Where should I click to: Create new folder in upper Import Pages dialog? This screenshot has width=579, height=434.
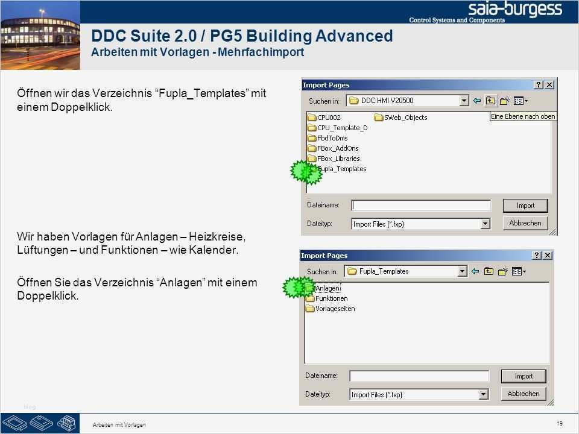click(x=504, y=101)
